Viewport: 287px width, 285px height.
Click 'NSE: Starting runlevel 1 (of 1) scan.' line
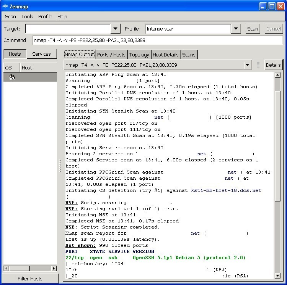122,209
